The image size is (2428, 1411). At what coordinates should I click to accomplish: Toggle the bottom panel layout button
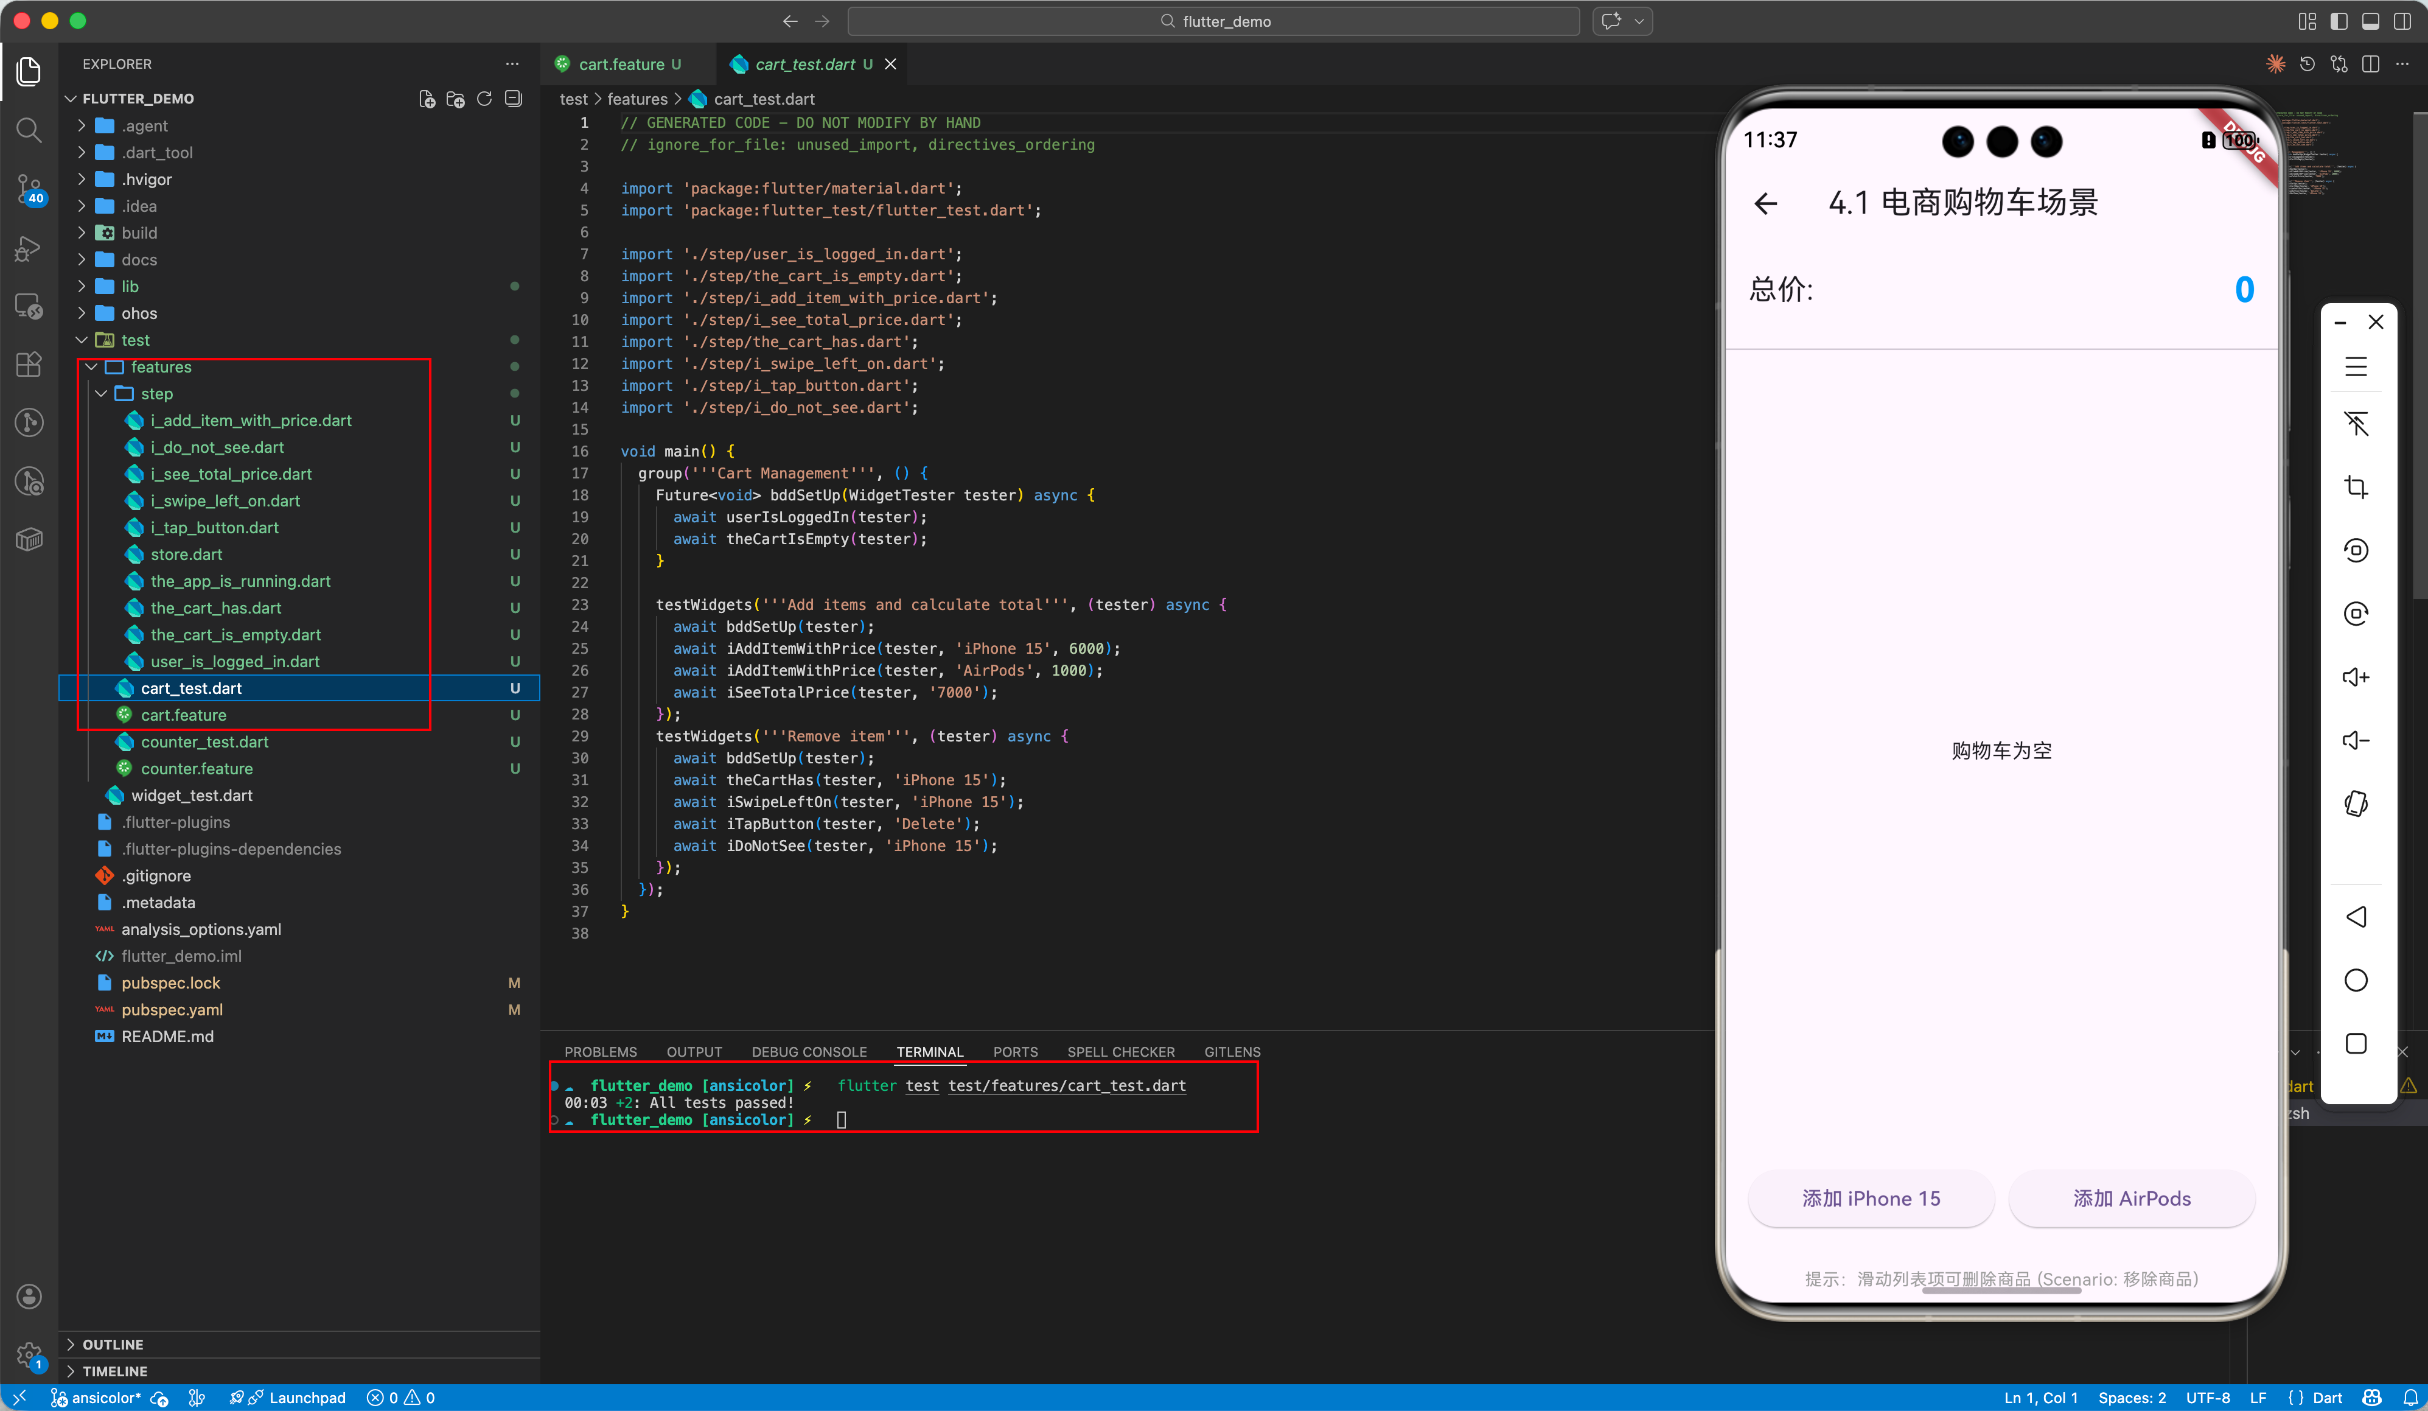coord(2371,21)
